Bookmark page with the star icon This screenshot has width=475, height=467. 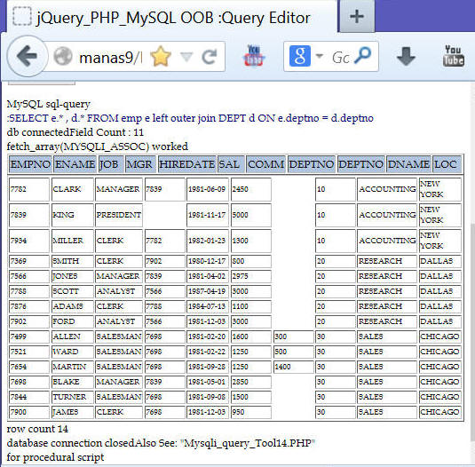coord(161,56)
